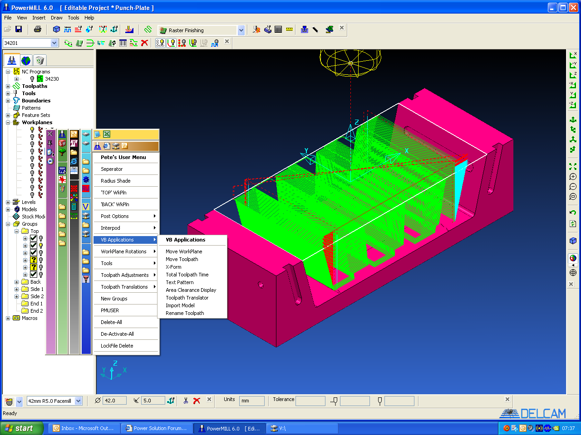Toggle the lit yellow bulb in Top group
The height and width of the screenshot is (435, 581).
(x=41, y=246)
